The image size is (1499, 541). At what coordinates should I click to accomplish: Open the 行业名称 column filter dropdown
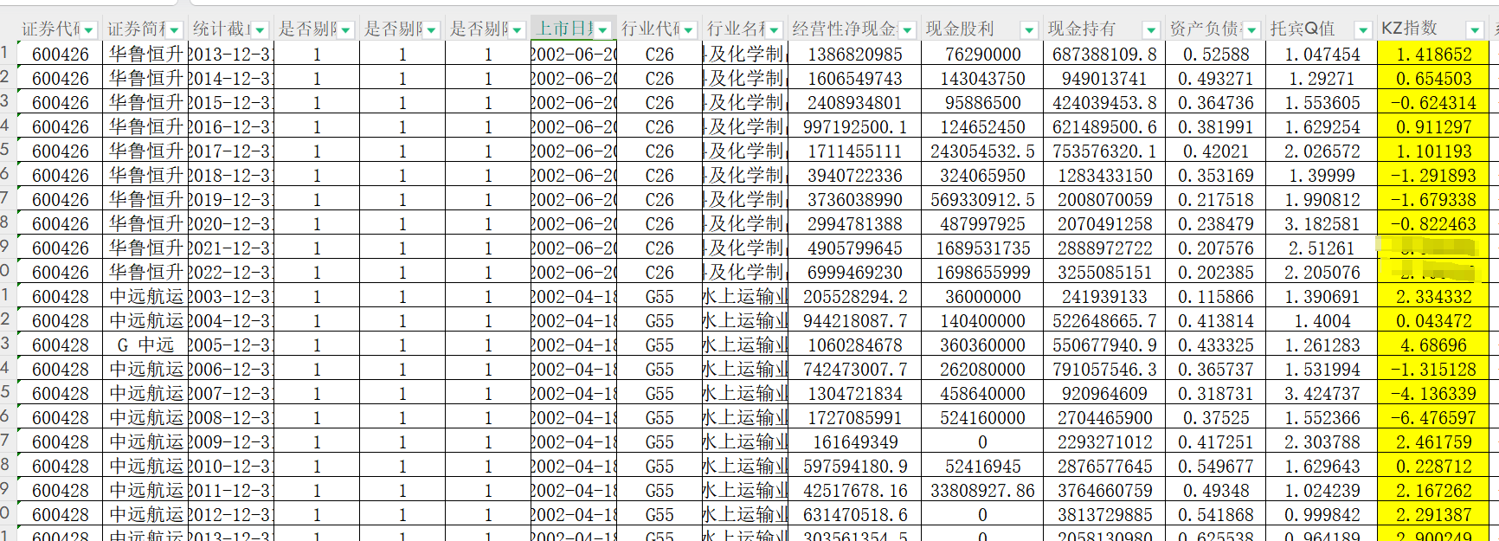click(x=774, y=29)
